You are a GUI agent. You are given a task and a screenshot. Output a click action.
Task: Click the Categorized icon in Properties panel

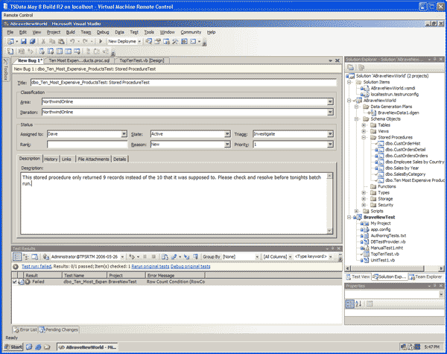(x=350, y=304)
